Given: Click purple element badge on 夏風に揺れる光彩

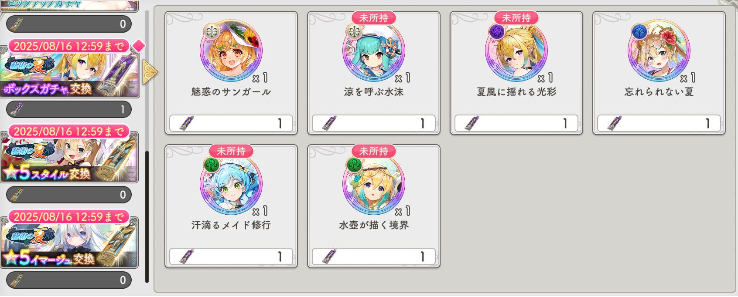Looking at the screenshot, I should tap(496, 31).
